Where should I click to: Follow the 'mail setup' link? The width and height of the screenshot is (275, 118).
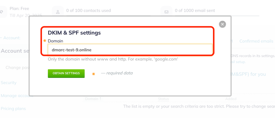[x=238, y=62]
